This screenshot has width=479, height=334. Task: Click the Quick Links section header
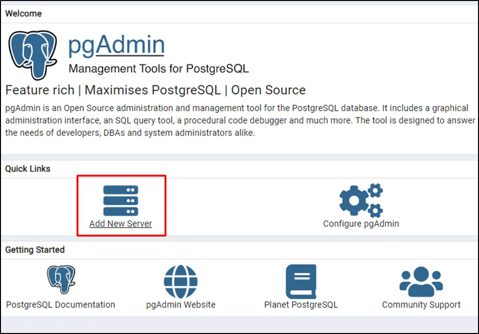coord(28,169)
